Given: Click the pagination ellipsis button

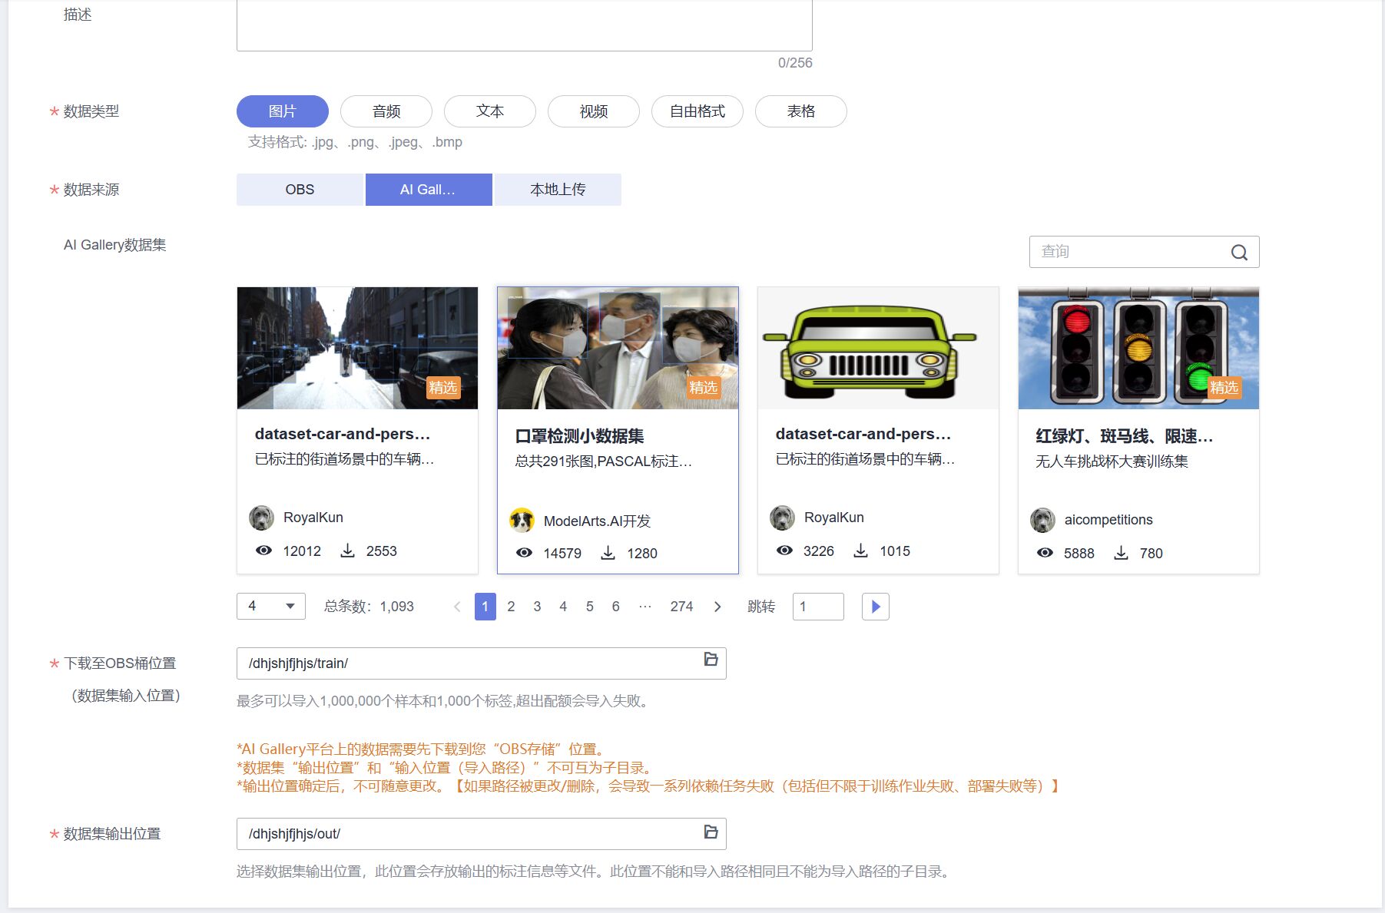Looking at the screenshot, I should point(645,607).
